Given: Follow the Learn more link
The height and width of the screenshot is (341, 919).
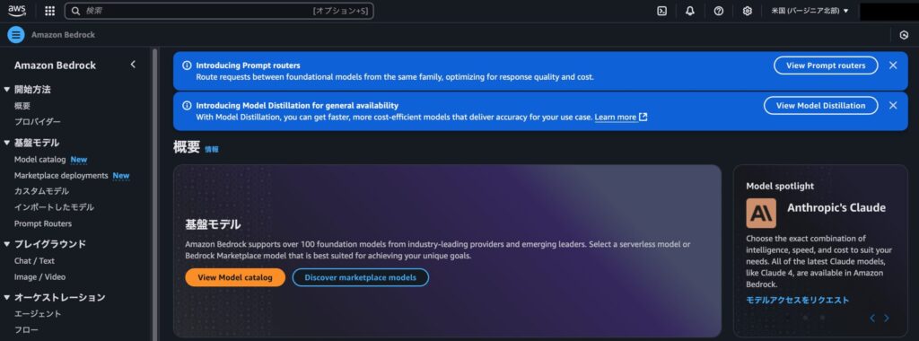Looking at the screenshot, I should [616, 118].
